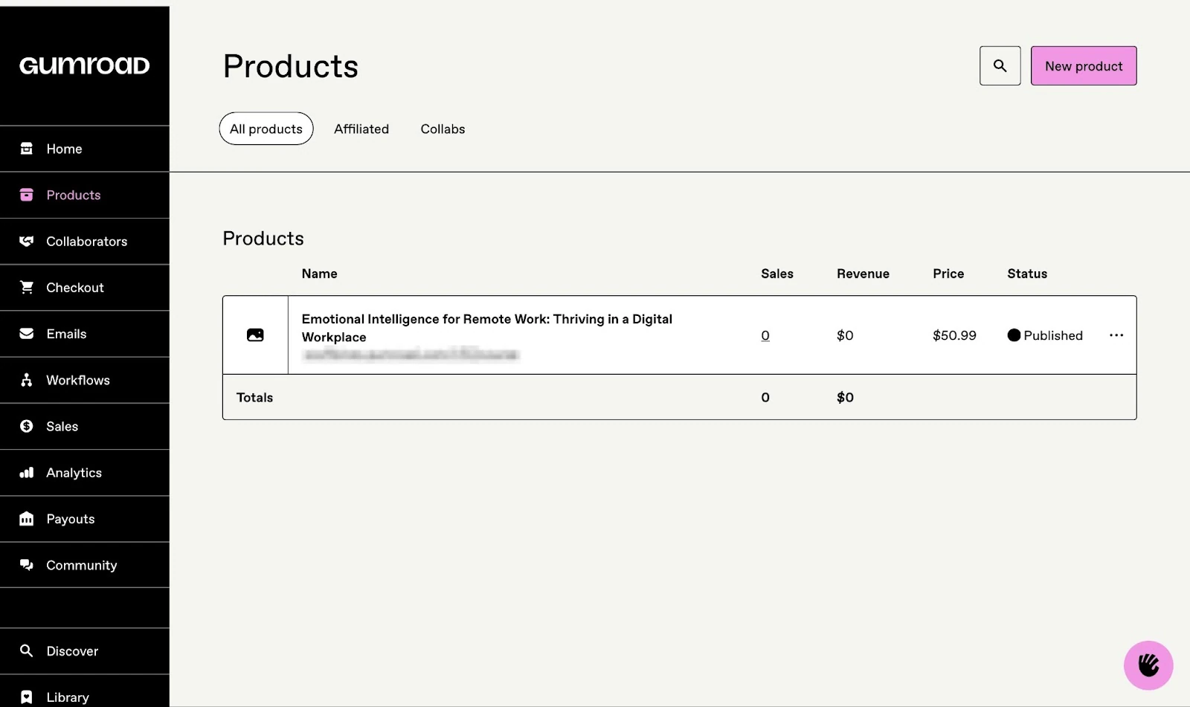Viewport: 1190px width, 707px height.
Task: Click the Gumroad logo
Action: 84,65
